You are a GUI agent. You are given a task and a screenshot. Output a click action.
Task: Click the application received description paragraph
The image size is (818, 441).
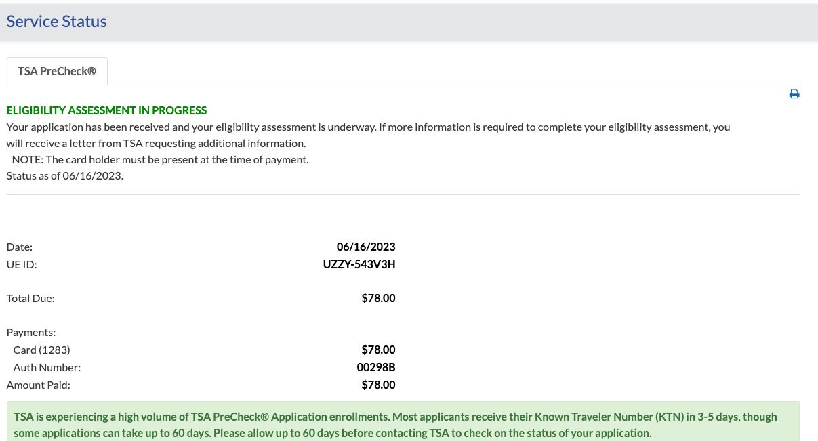(x=368, y=135)
